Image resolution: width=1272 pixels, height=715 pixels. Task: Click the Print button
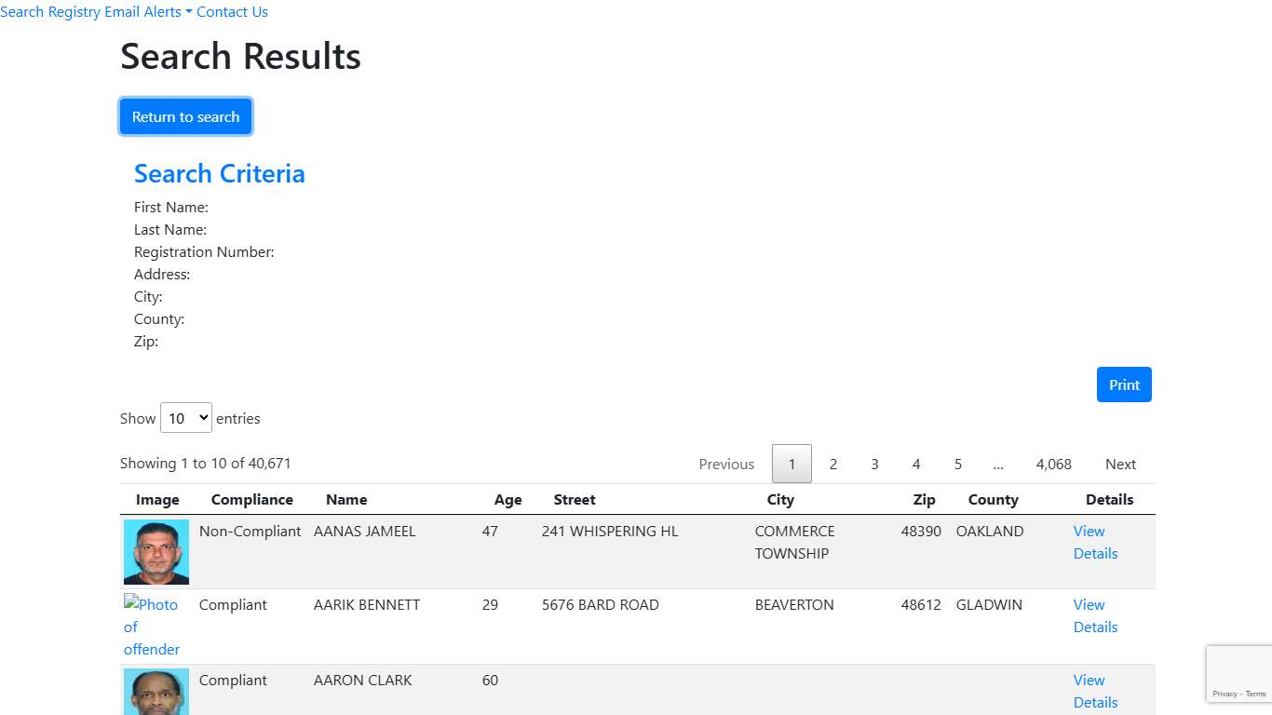1124,384
